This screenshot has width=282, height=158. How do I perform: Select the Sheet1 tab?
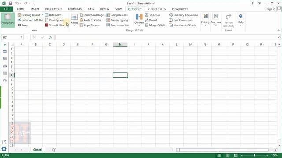(38, 150)
